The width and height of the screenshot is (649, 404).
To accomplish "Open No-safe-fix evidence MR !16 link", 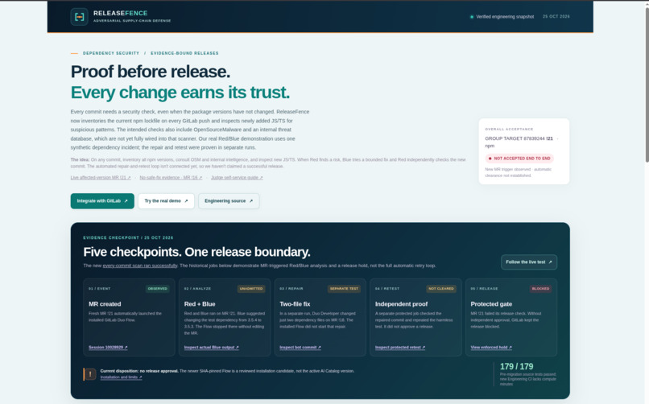I will coord(171,178).
